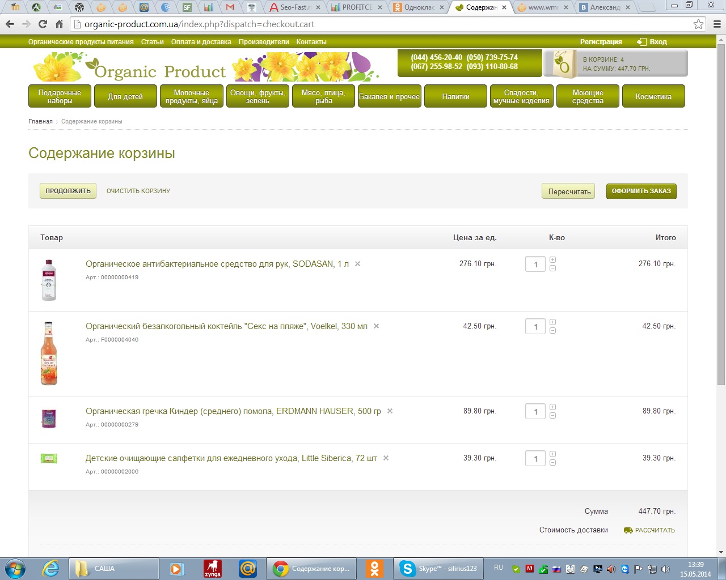The image size is (726, 580).
Task: Open the Chrome menu
Action: pos(716,24)
